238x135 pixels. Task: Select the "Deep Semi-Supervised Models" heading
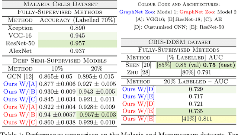(x=59, y=61)
